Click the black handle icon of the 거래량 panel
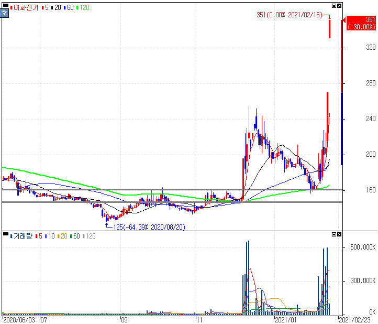The image size is (378, 324). point(5,233)
